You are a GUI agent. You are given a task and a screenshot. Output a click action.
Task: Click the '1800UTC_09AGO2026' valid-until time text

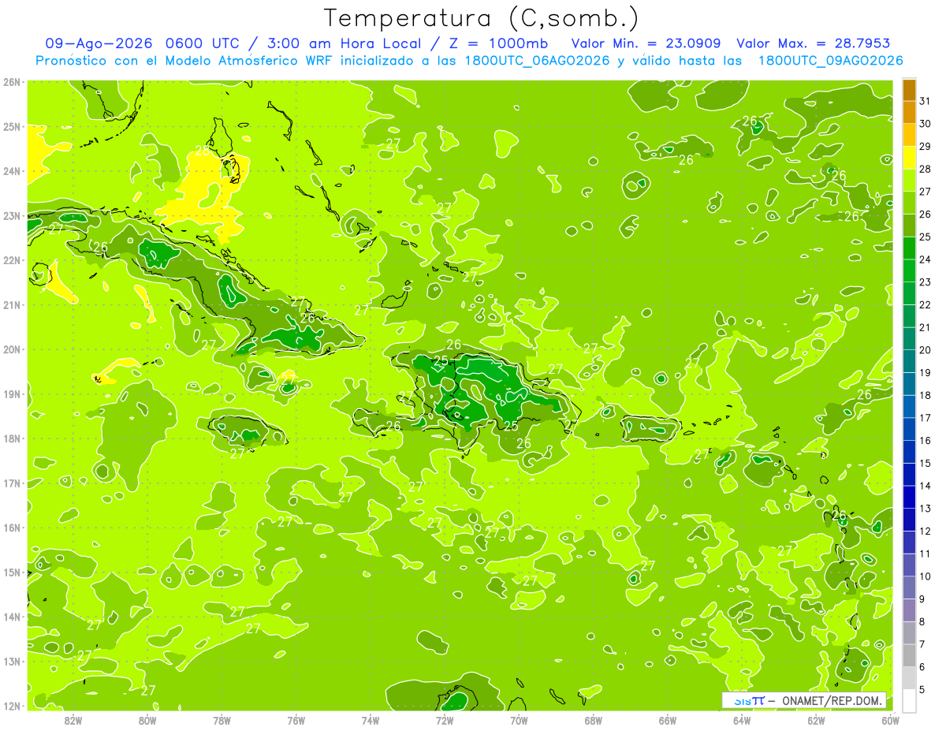click(830, 61)
